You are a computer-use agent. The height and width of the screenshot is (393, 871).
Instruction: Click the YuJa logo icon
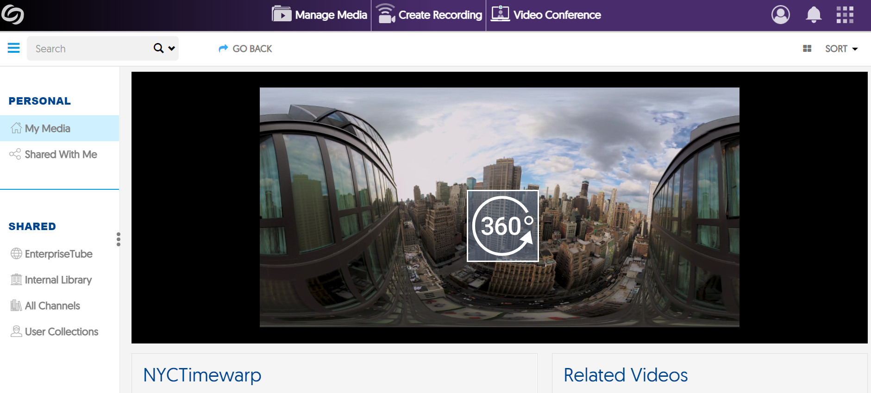coord(13,15)
